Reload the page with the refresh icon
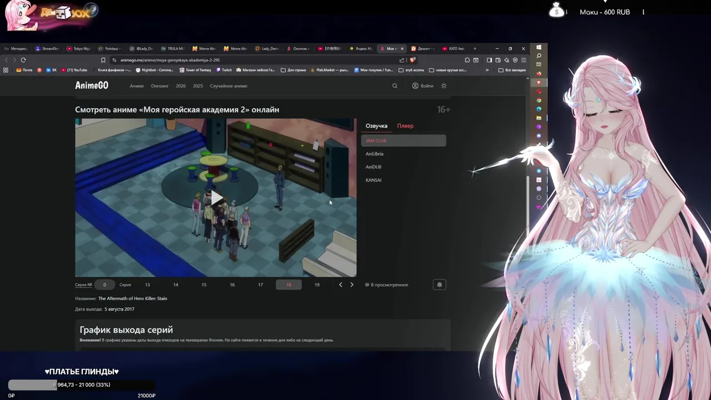Screen dimensions: 711x400 click(x=23, y=60)
